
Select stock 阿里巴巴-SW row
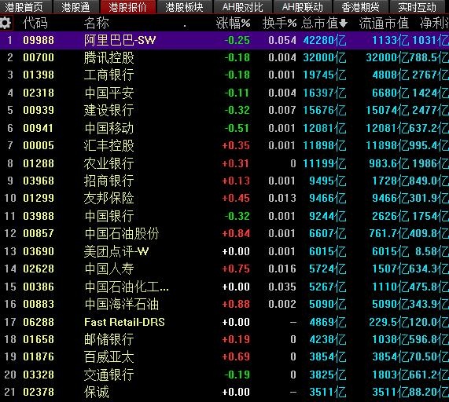tap(225, 40)
